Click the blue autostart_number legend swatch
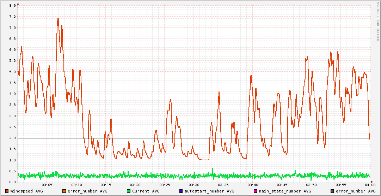The width and height of the screenshot is (381, 196). click(x=181, y=191)
